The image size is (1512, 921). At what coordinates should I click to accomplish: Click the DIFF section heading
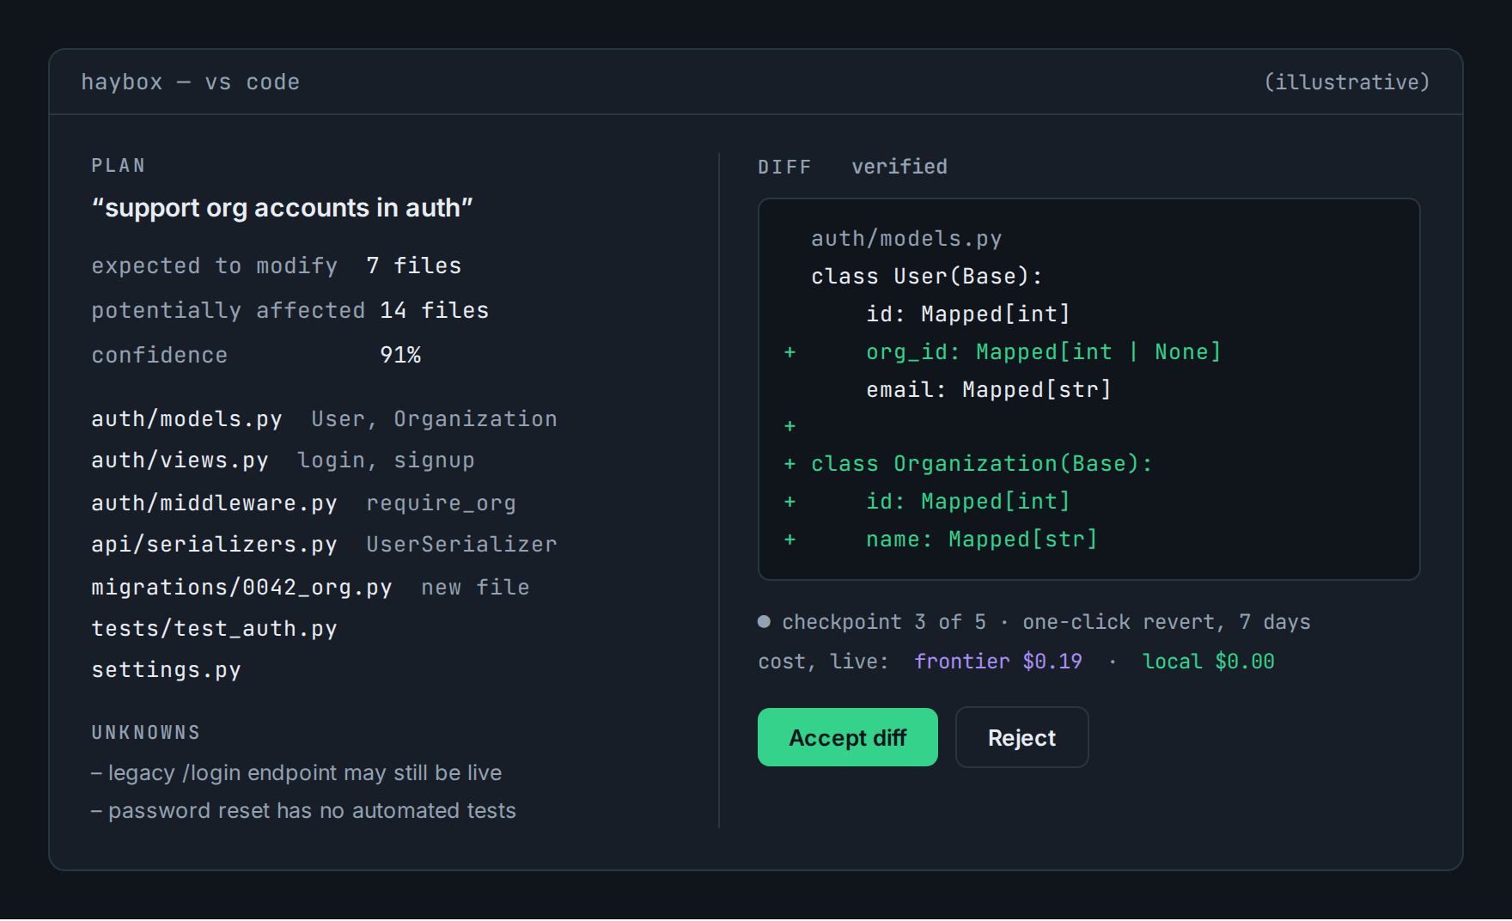[x=784, y=167]
